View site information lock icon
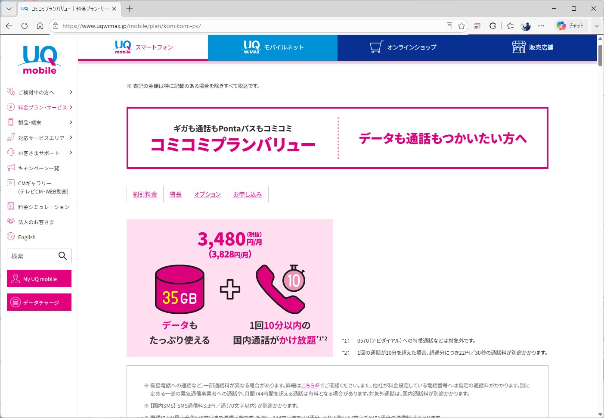604x418 pixels. (56, 26)
